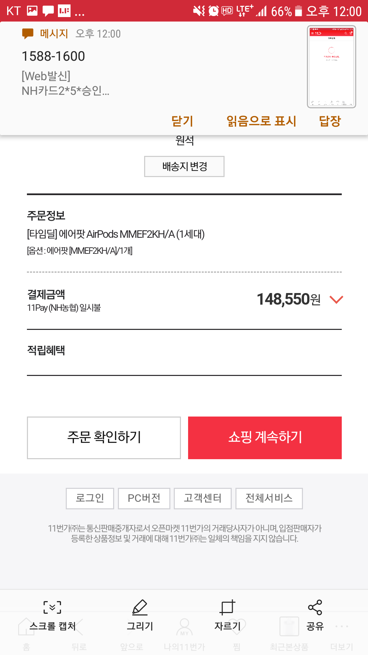Tap the Scroll Capture icon
The height and width of the screenshot is (655, 368).
point(52,608)
